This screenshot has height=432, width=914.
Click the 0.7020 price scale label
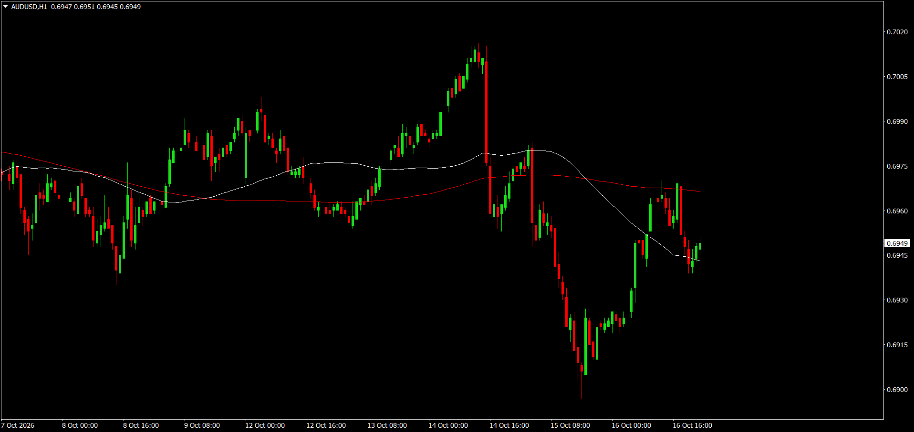(x=897, y=32)
